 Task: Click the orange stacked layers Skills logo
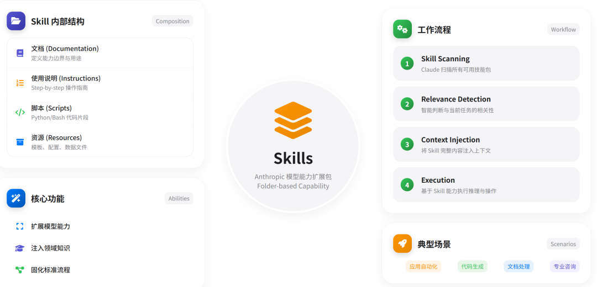point(293,120)
